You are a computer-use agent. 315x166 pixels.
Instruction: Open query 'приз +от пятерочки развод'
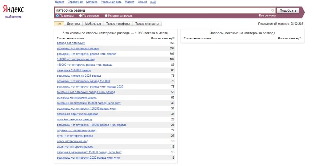(74, 119)
